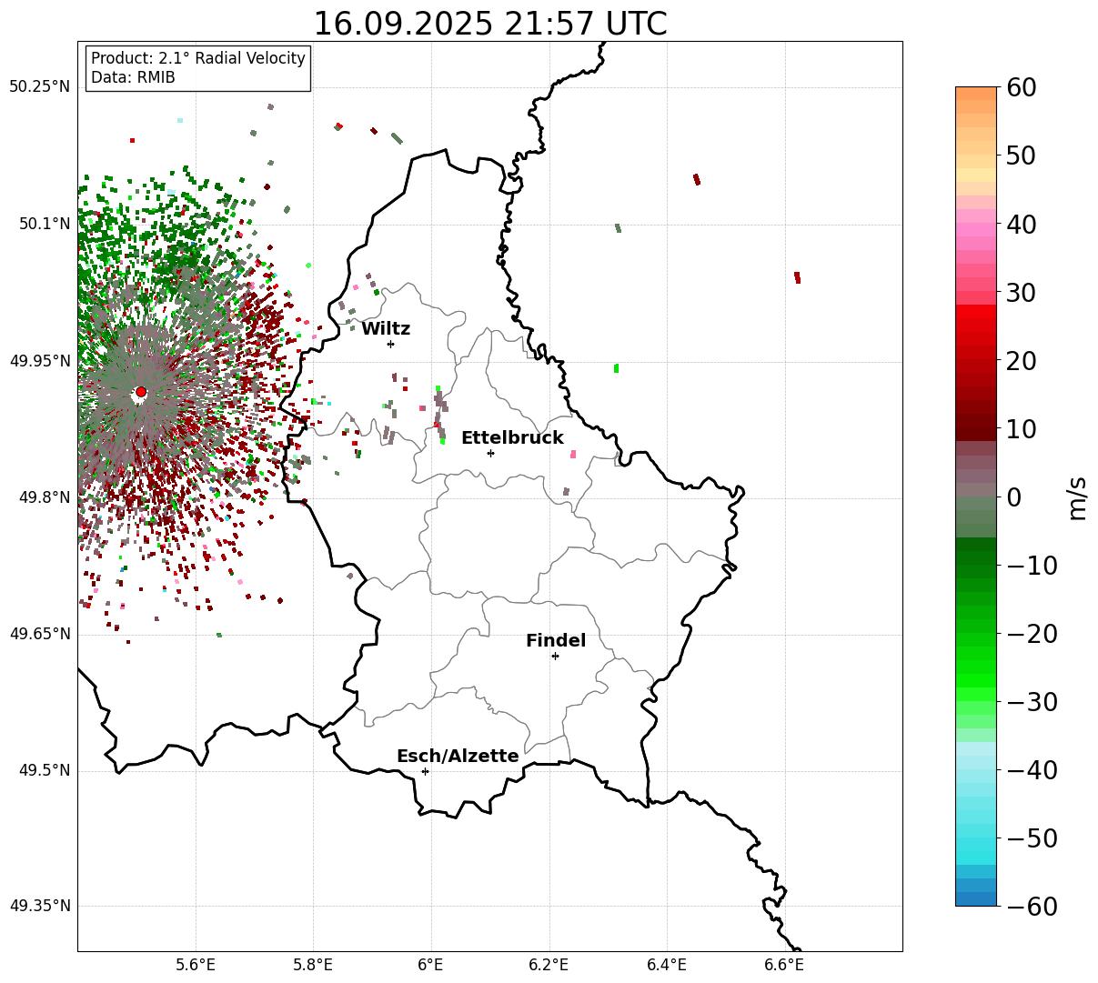Click the −40 tick on the colorbar
Image resolution: width=1098 pixels, height=983 pixels.
coord(1031,769)
